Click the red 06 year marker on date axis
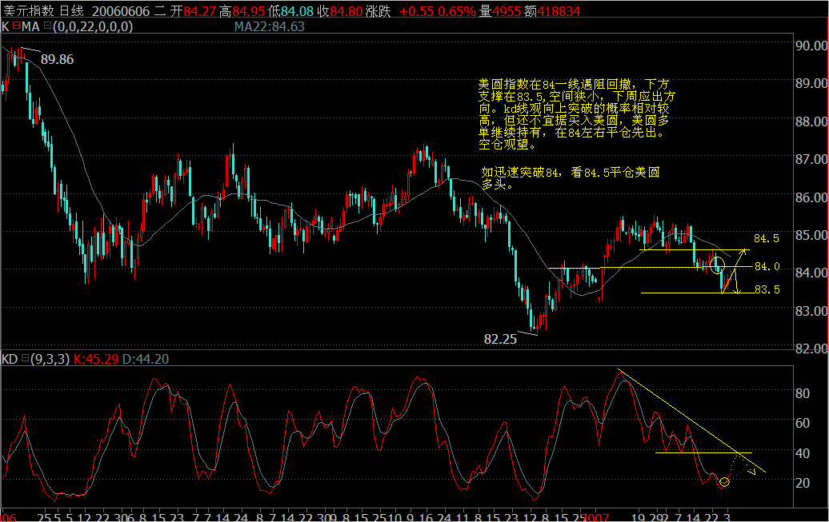The image size is (829, 522). coord(9,516)
